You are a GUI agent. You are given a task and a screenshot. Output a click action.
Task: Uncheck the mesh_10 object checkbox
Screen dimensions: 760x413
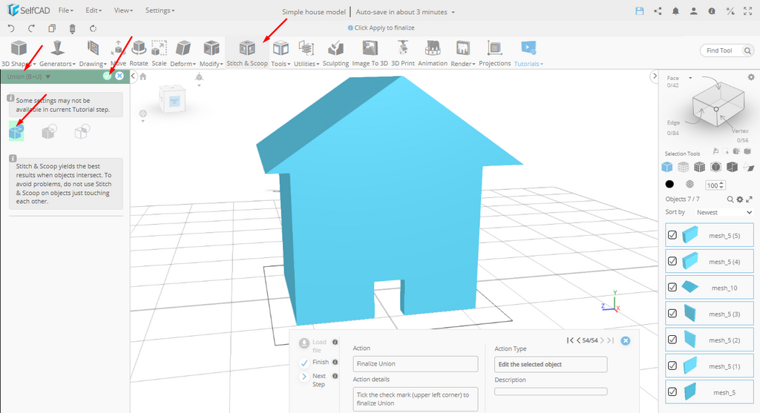click(x=672, y=287)
